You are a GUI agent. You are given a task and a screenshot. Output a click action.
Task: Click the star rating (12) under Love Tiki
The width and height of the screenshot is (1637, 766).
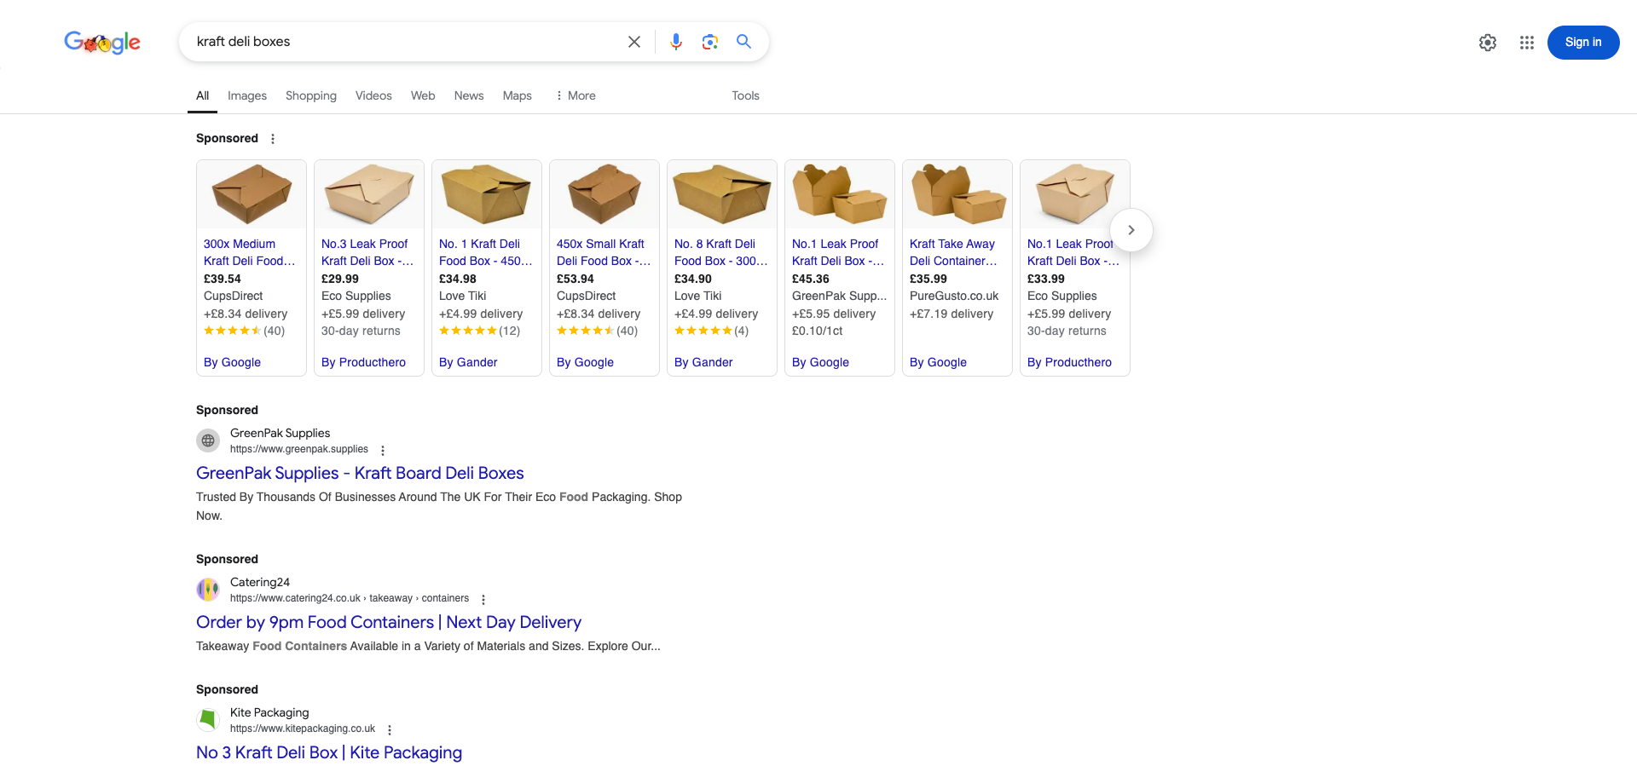pos(479,331)
